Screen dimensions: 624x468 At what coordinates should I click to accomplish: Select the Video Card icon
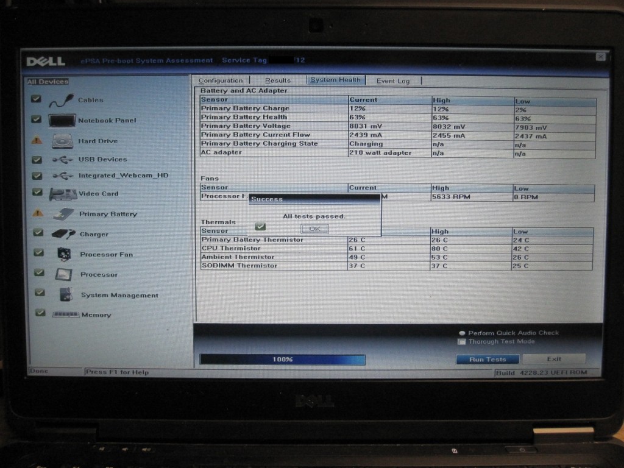(x=63, y=194)
